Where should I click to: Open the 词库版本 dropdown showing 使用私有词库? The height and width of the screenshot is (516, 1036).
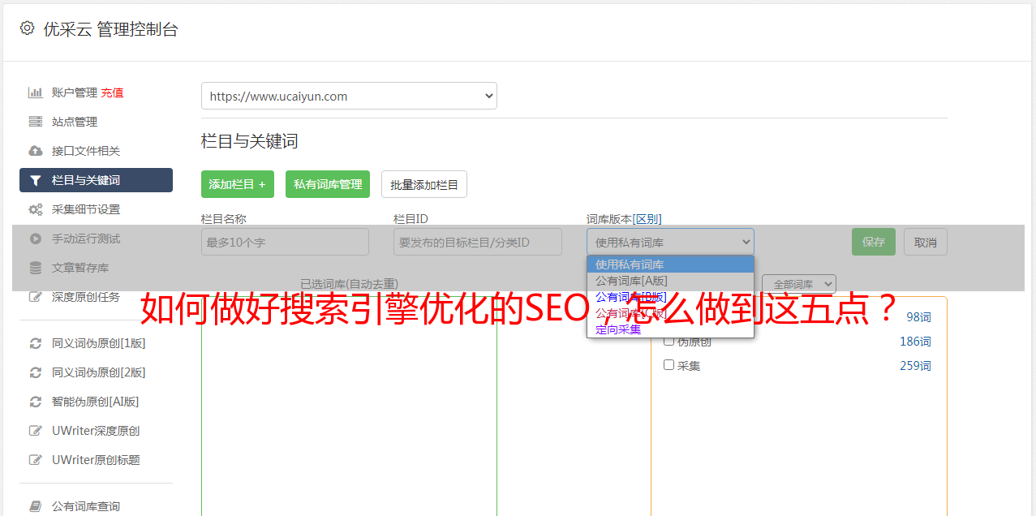670,242
